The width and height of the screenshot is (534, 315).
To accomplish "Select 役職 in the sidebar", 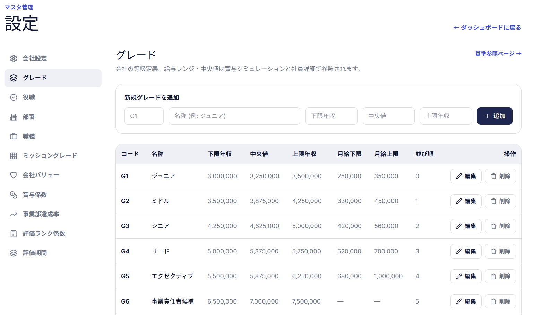I will coord(53,97).
